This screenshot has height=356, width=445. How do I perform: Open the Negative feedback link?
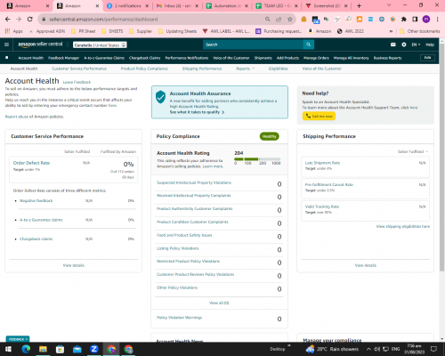[x=36, y=201]
